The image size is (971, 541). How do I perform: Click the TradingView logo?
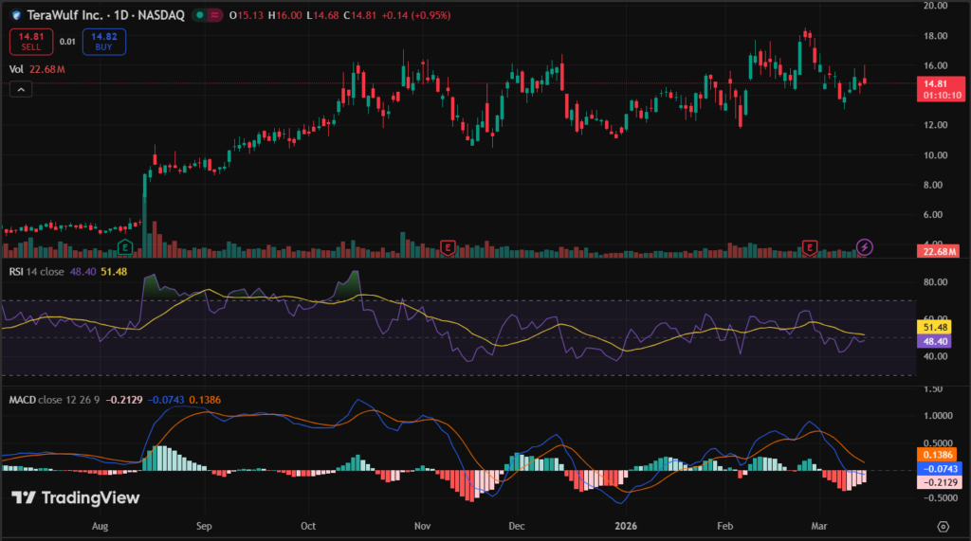pos(76,497)
